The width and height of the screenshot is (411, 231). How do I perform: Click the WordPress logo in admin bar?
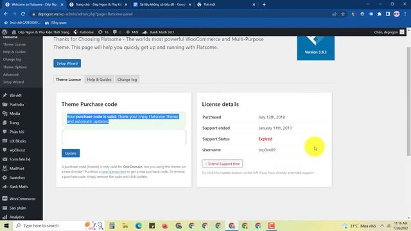(x=4, y=32)
